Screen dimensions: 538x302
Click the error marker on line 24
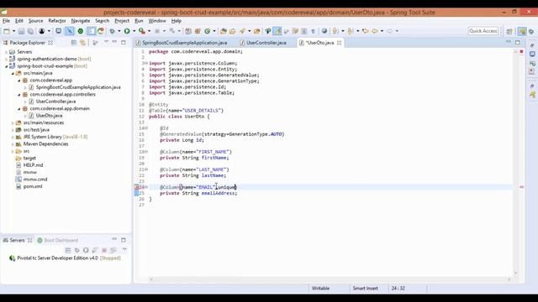coord(137,187)
